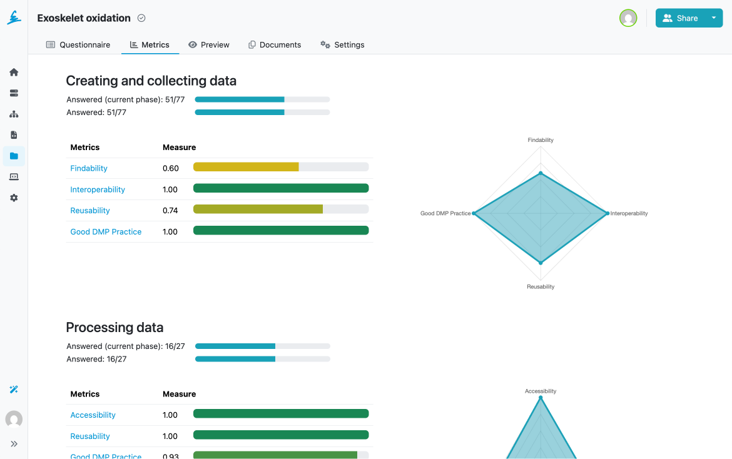Click the online user avatar in the header

pos(628,18)
